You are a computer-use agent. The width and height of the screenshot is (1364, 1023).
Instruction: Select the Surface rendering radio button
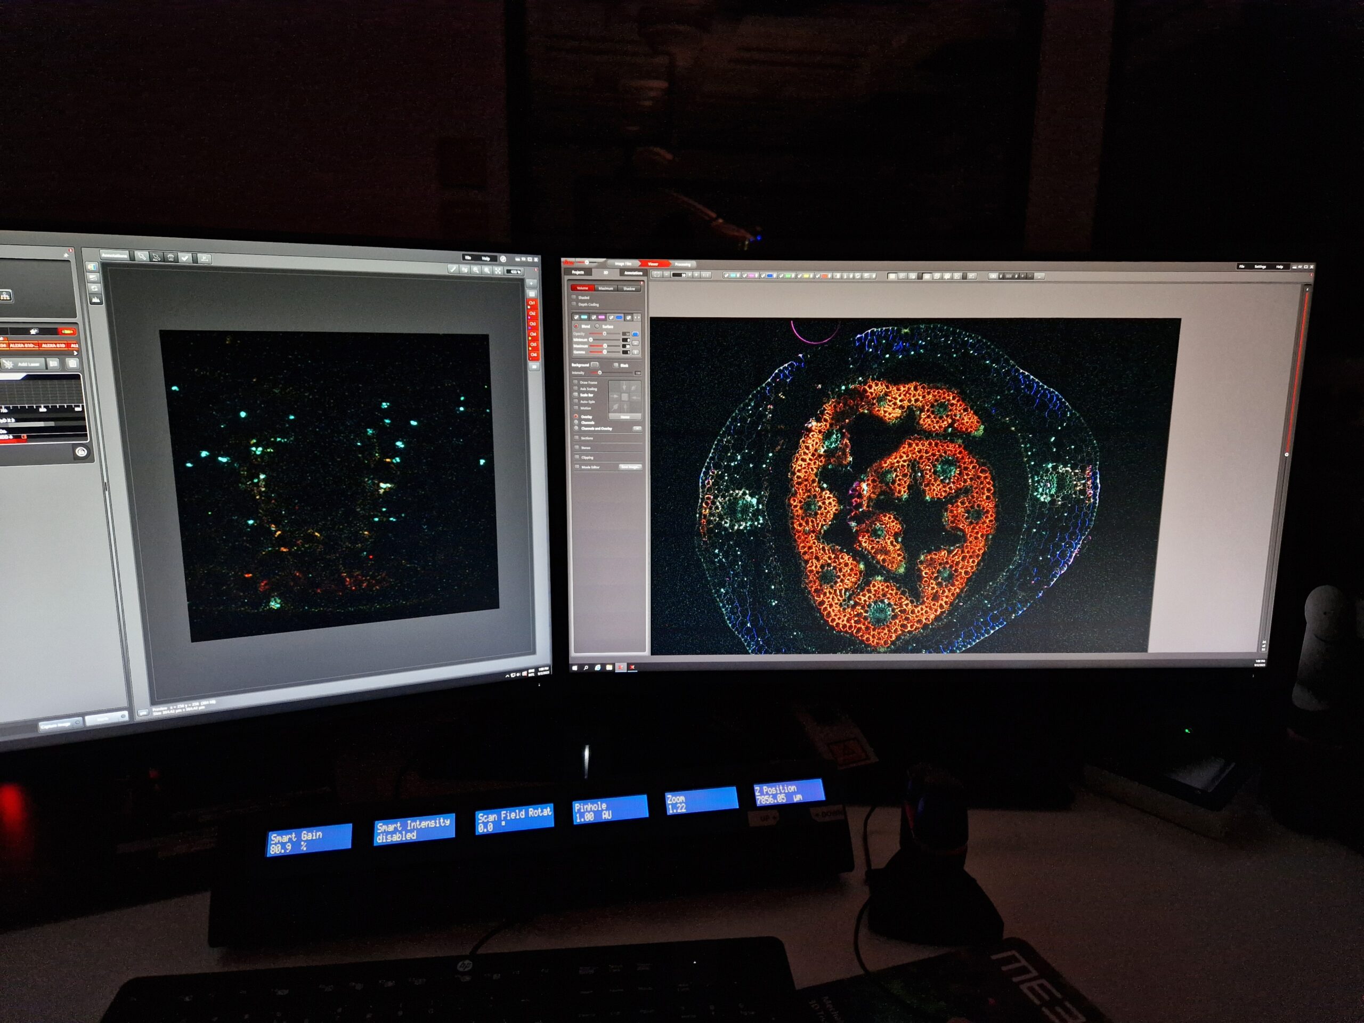pyautogui.click(x=597, y=326)
